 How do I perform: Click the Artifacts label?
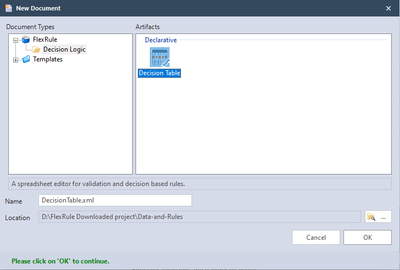(x=148, y=27)
